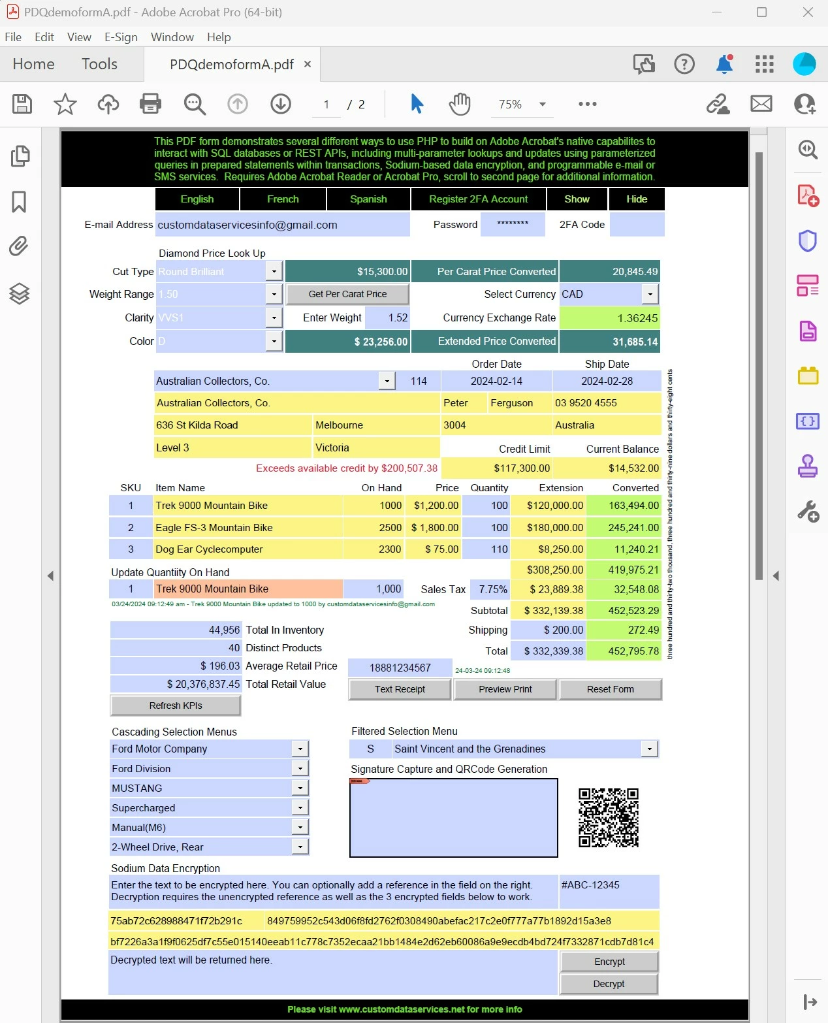The image size is (828, 1023).
Task: Open Select Currency CAD dropdown
Action: (x=650, y=295)
